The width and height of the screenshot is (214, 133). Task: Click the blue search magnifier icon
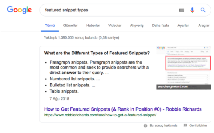203,10
